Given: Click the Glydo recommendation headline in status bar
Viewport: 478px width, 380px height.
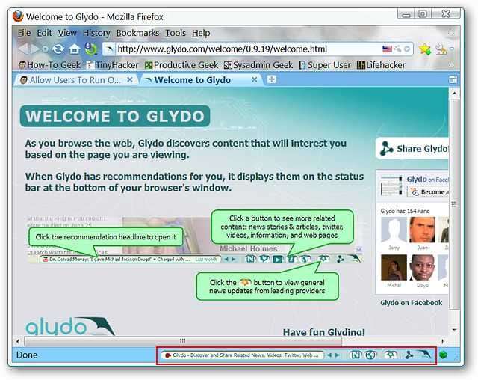Looking at the screenshot, I should coord(242,355).
